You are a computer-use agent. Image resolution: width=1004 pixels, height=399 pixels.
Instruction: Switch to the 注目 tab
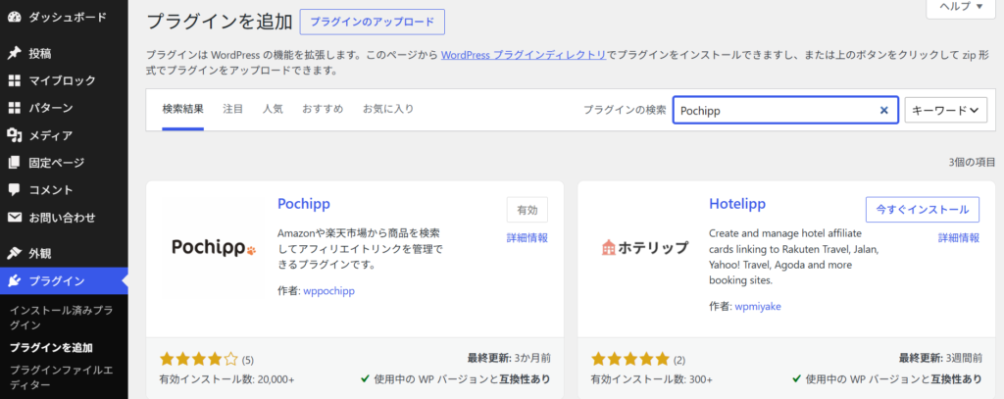coord(233,109)
